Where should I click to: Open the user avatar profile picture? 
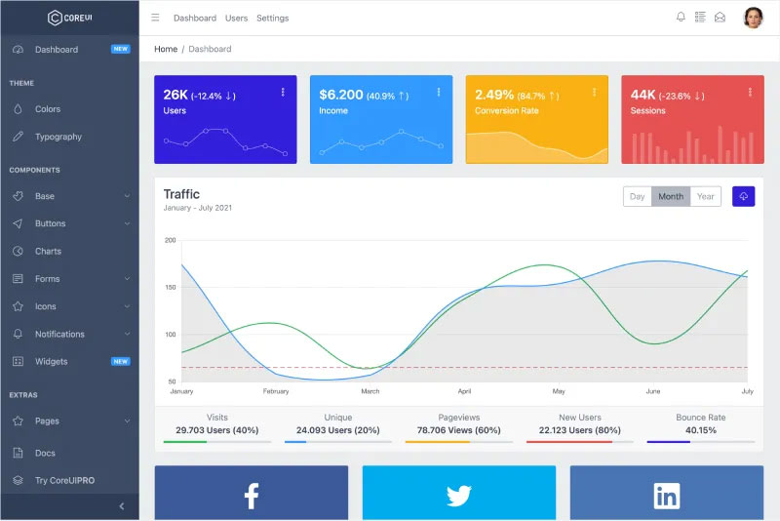[753, 18]
